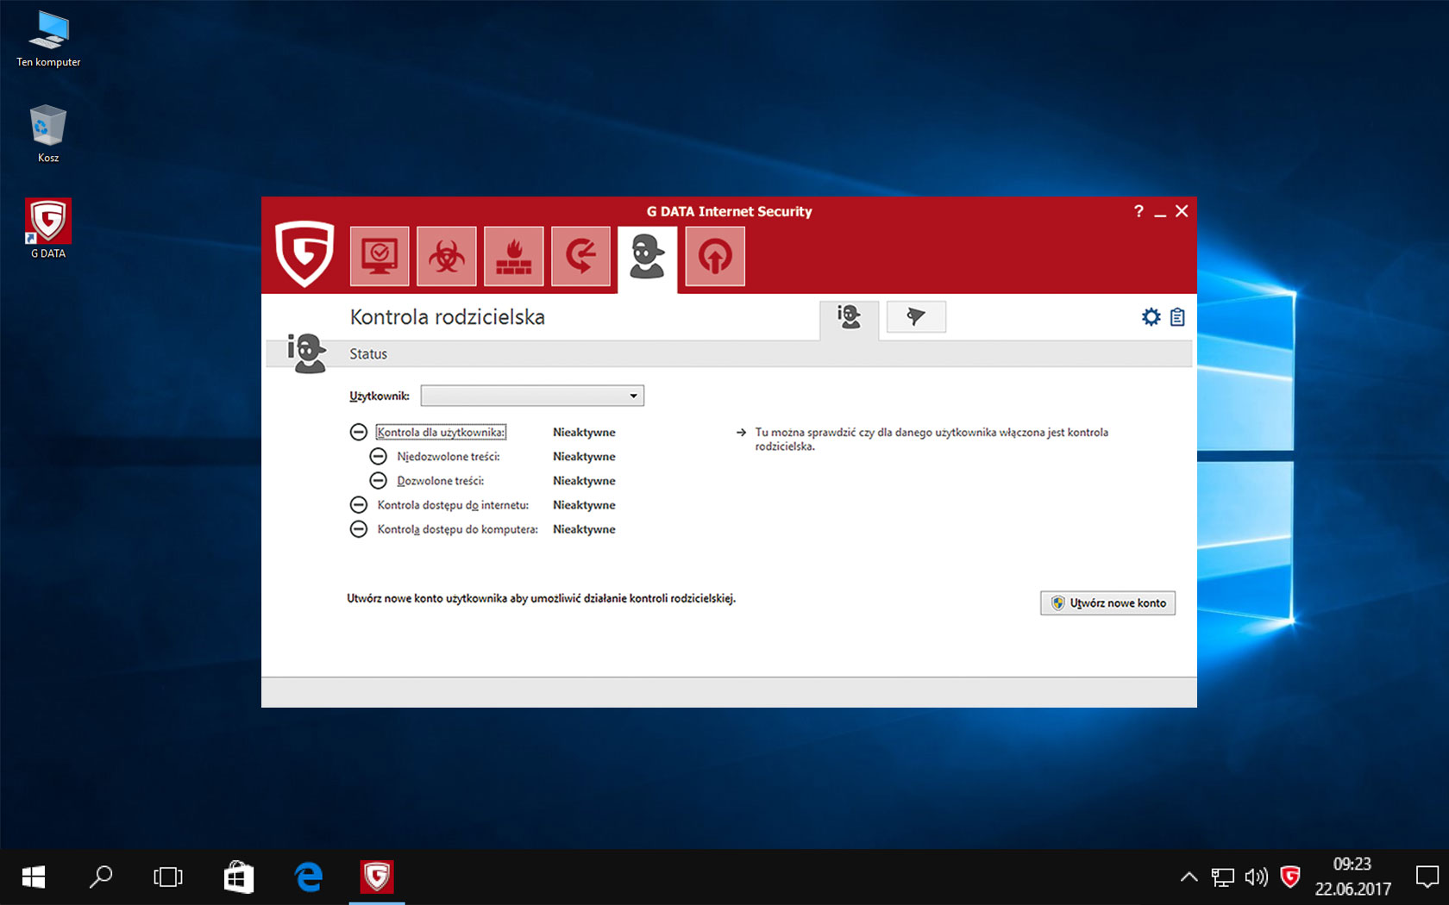Open the virus protection biohazard icon

(x=447, y=256)
